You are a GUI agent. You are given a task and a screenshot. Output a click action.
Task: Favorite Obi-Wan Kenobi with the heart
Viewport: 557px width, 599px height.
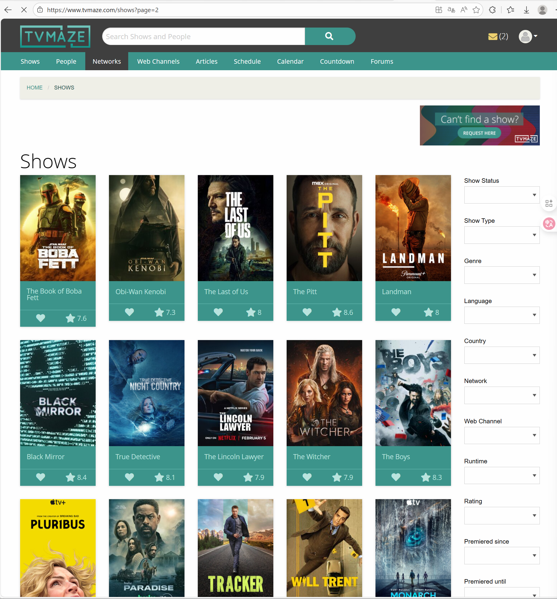coord(129,312)
